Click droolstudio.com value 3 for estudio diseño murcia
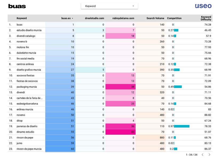The image size is (219, 164). pos(90,30)
